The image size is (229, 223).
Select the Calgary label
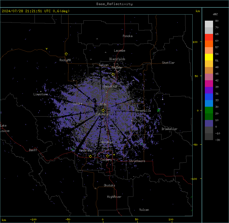click(x=106, y=160)
